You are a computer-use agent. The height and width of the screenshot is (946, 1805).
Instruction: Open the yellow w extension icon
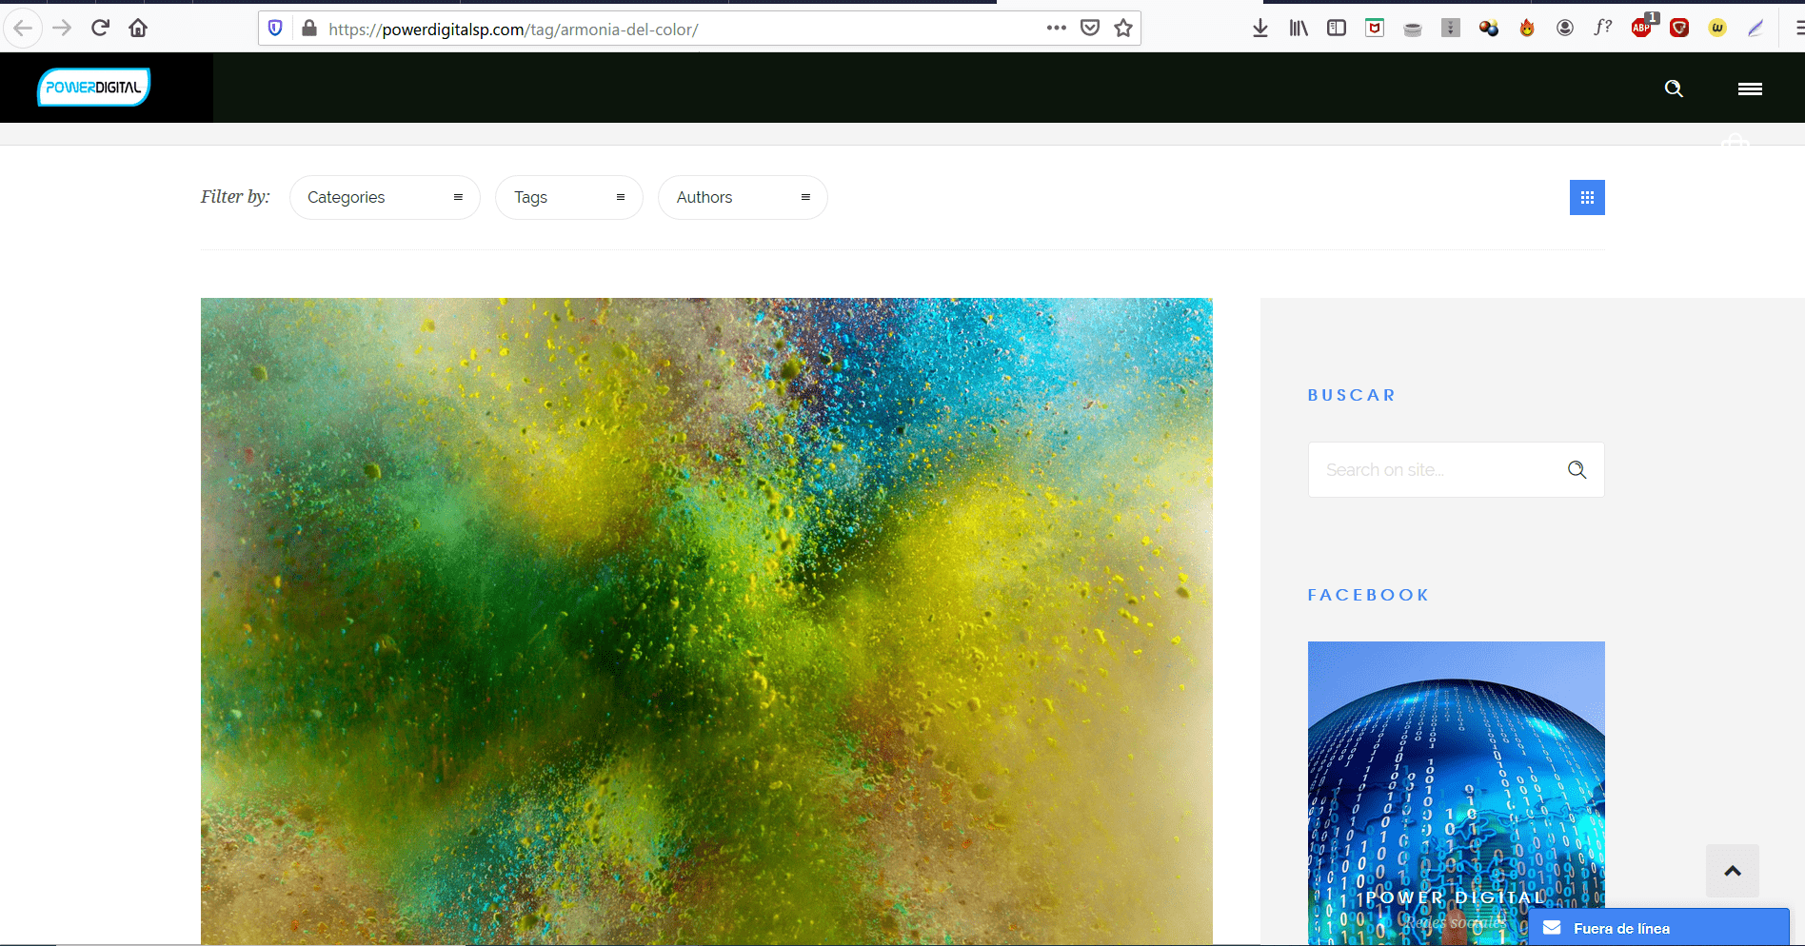coord(1717,29)
